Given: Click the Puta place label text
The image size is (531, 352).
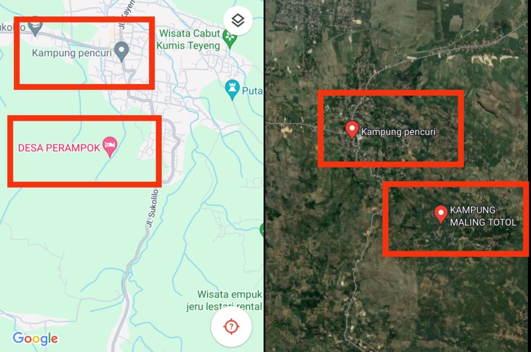Looking at the screenshot, I should [x=252, y=91].
